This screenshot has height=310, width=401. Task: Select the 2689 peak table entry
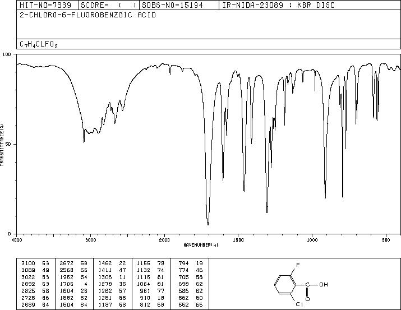point(35,305)
